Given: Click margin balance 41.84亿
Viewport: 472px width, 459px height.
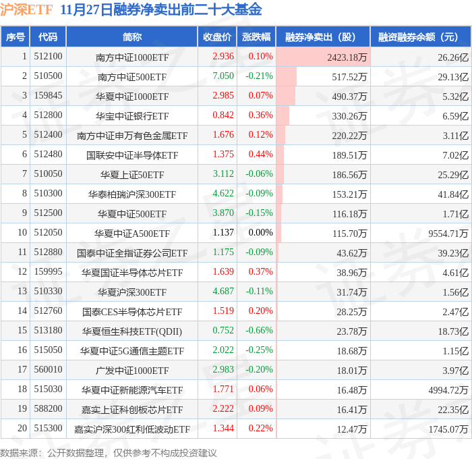Looking at the screenshot, I should [x=453, y=194].
